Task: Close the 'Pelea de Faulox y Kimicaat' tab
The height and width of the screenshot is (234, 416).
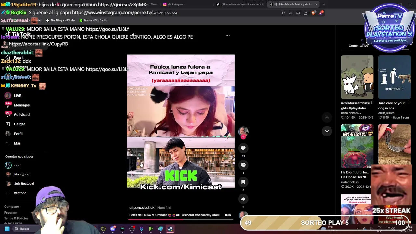Action: click(x=316, y=4)
